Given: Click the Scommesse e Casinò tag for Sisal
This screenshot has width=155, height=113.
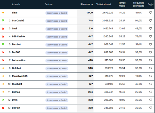Looking at the screenshot, I should pyautogui.click(x=57, y=13).
